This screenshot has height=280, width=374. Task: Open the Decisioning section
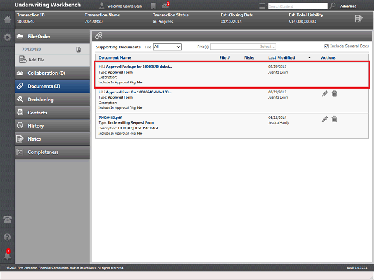53,100
